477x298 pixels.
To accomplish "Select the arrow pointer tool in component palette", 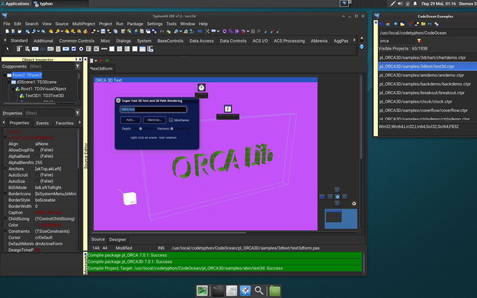I will [x=8, y=49].
